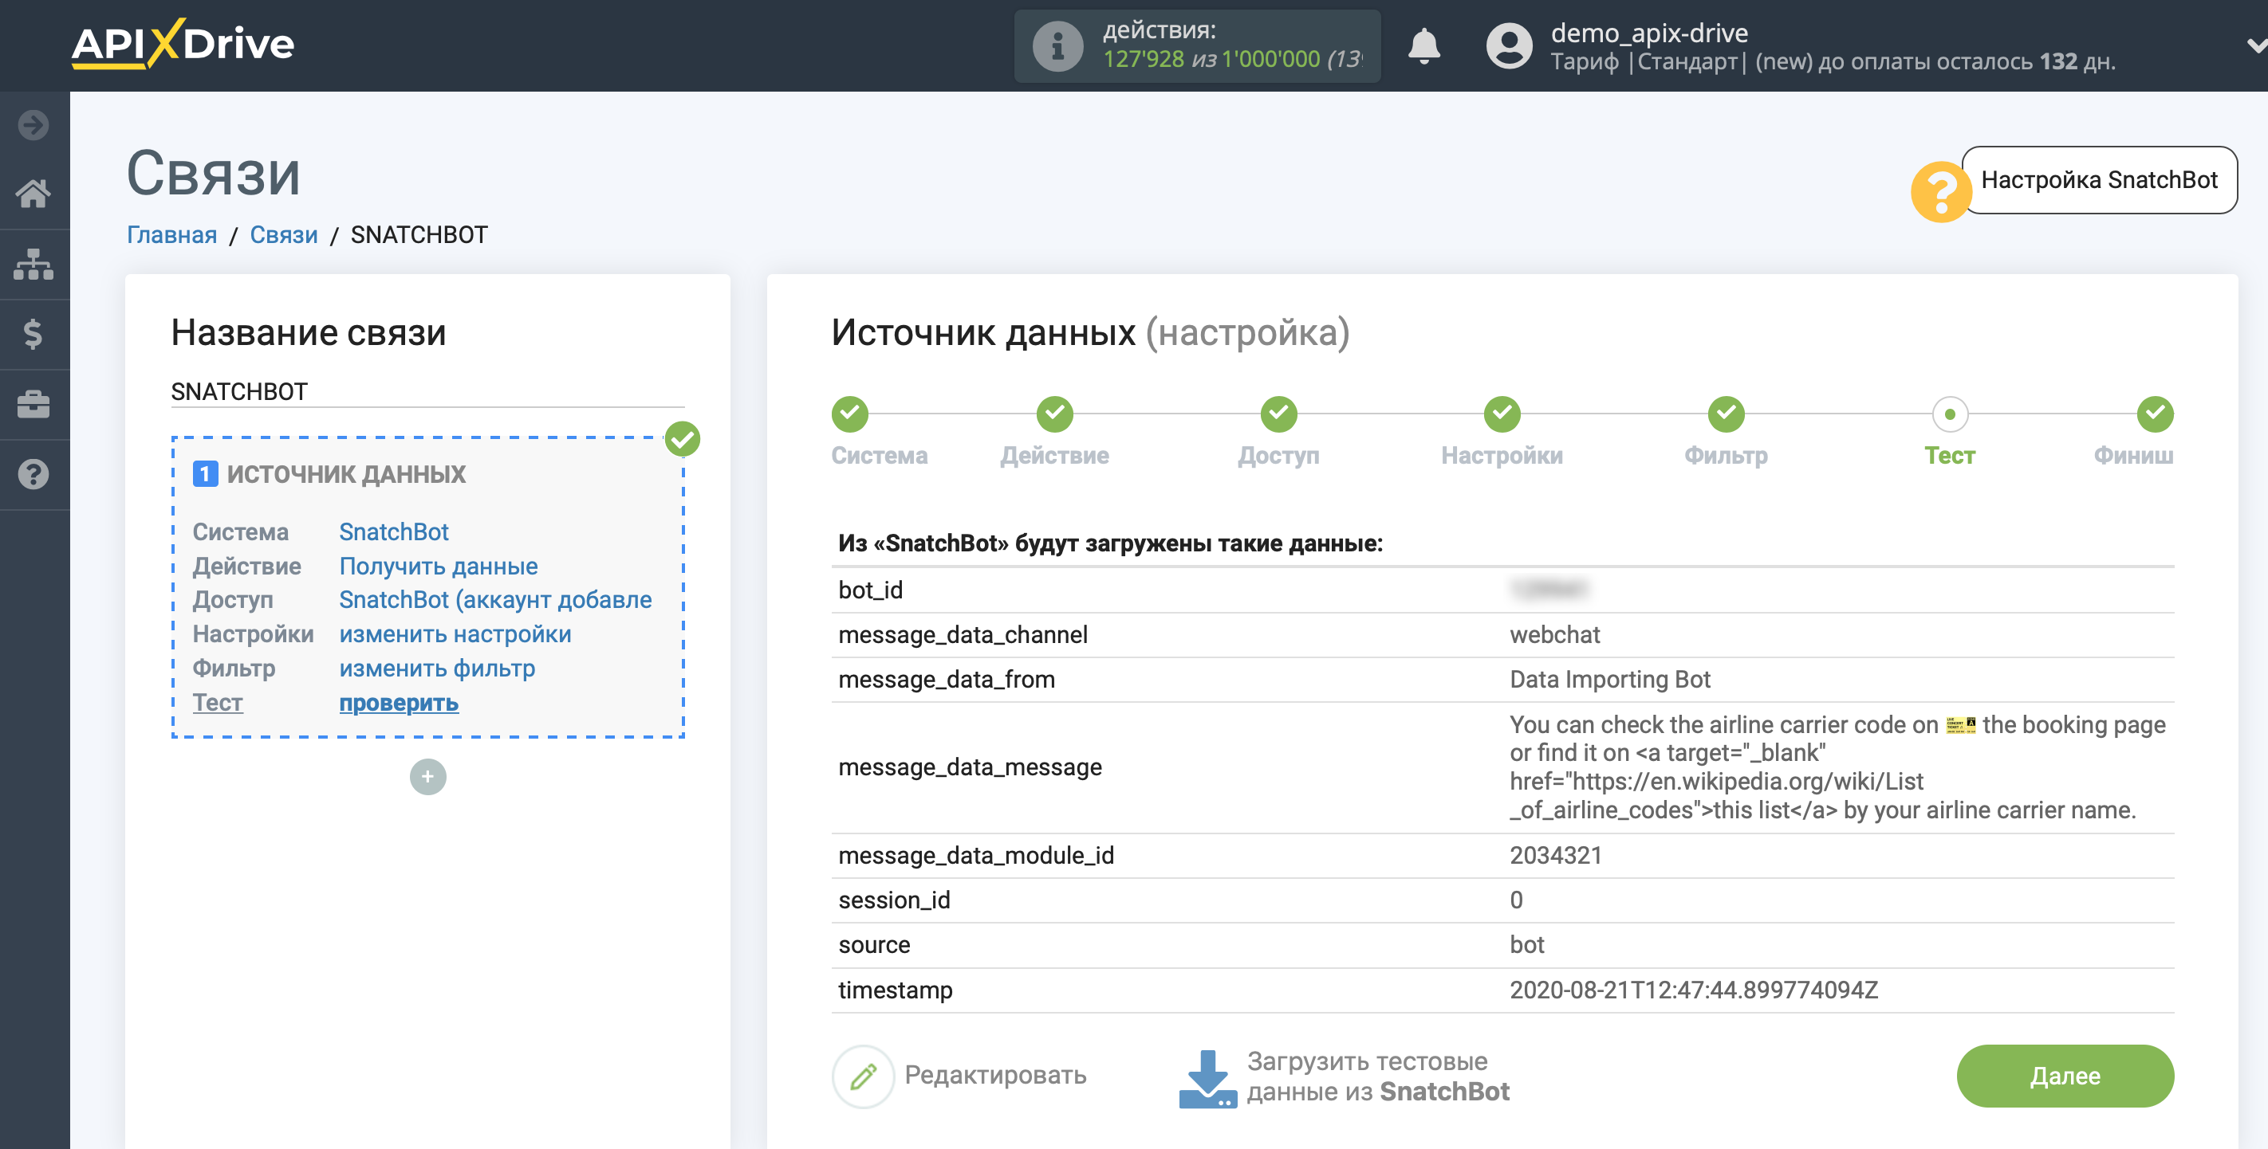Click the number 1 badge of ИСТОЧНИК ДАННЫХ

(x=204, y=474)
